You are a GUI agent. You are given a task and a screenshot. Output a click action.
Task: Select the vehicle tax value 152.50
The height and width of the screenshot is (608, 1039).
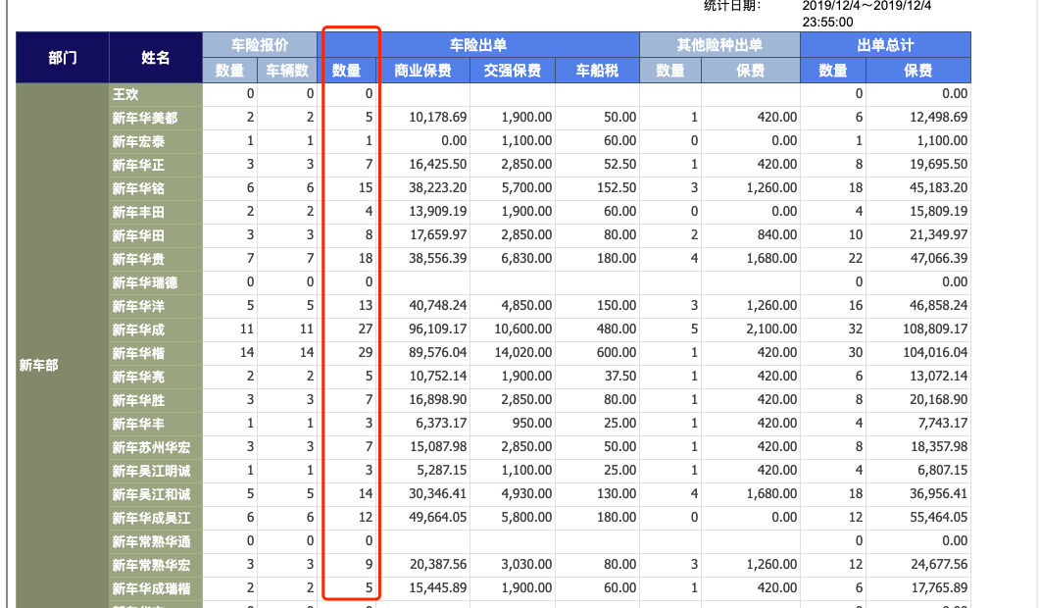coord(617,187)
